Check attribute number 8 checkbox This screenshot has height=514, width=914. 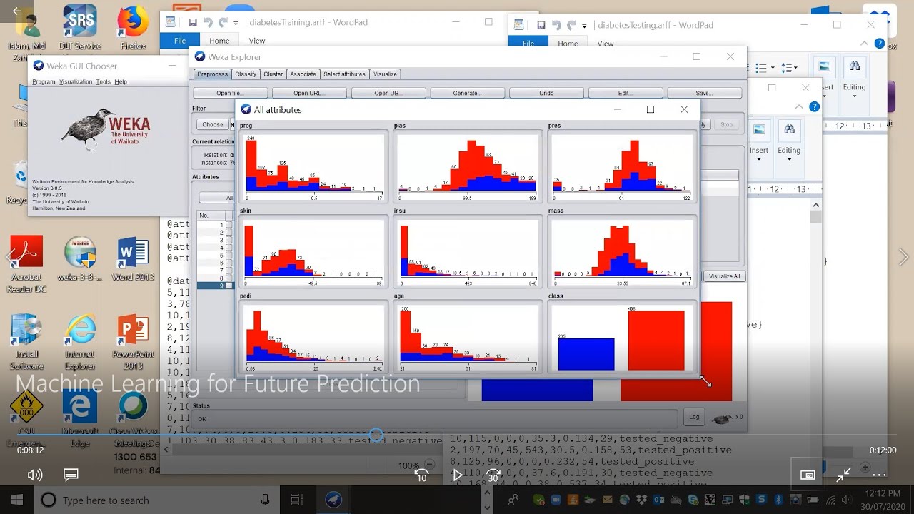(x=229, y=278)
